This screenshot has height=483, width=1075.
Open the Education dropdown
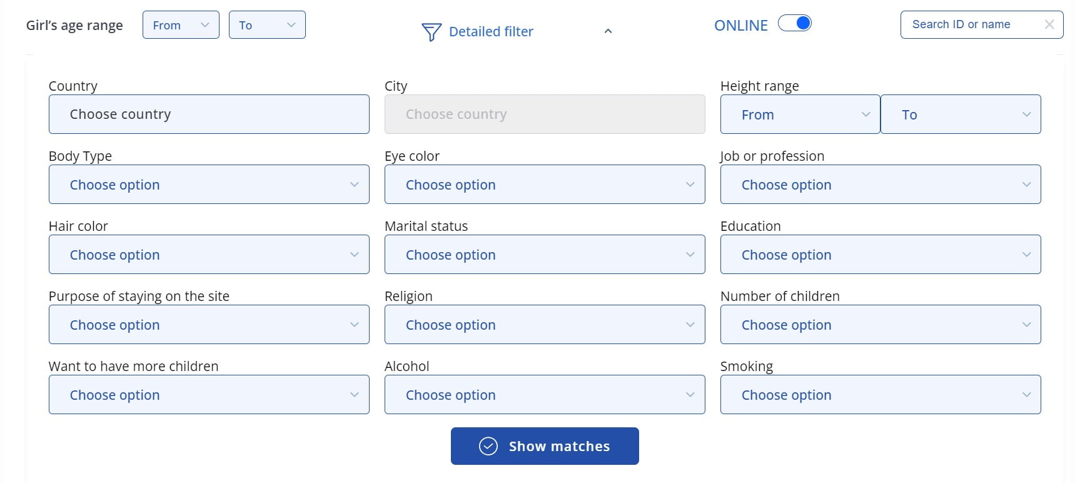click(x=880, y=255)
